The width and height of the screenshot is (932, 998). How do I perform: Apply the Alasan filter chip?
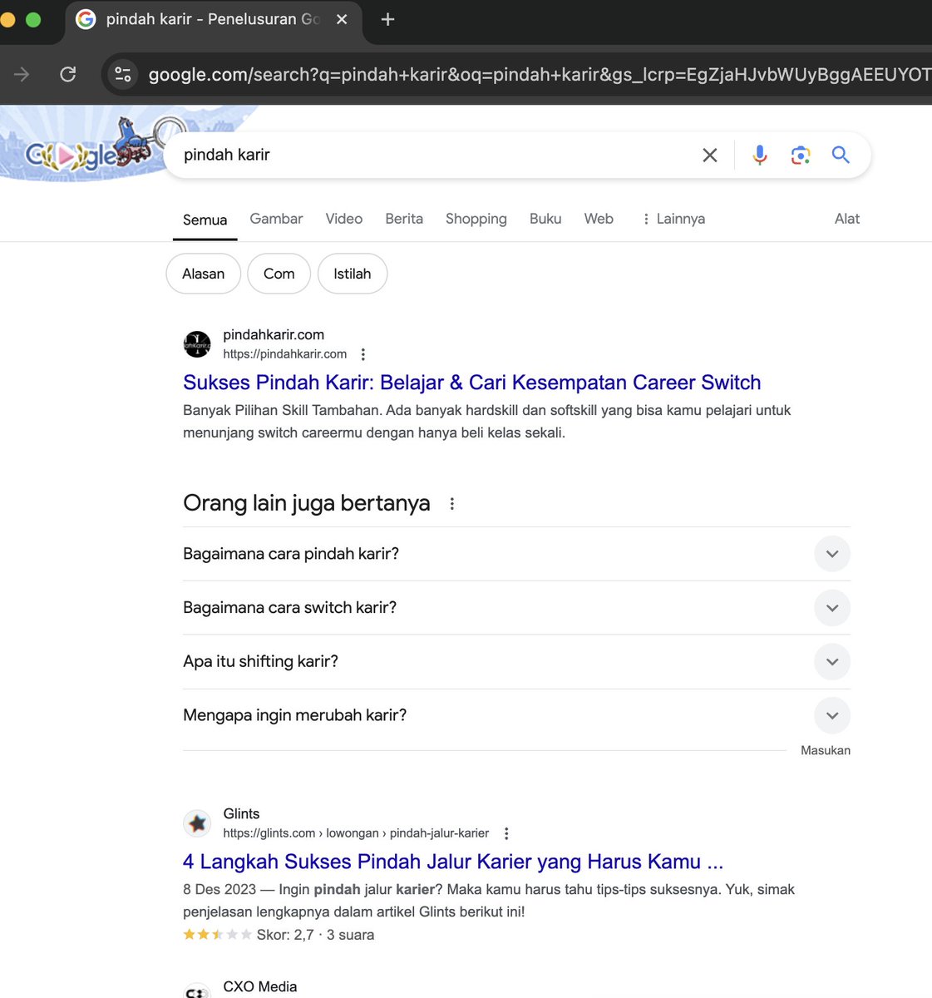pos(204,274)
